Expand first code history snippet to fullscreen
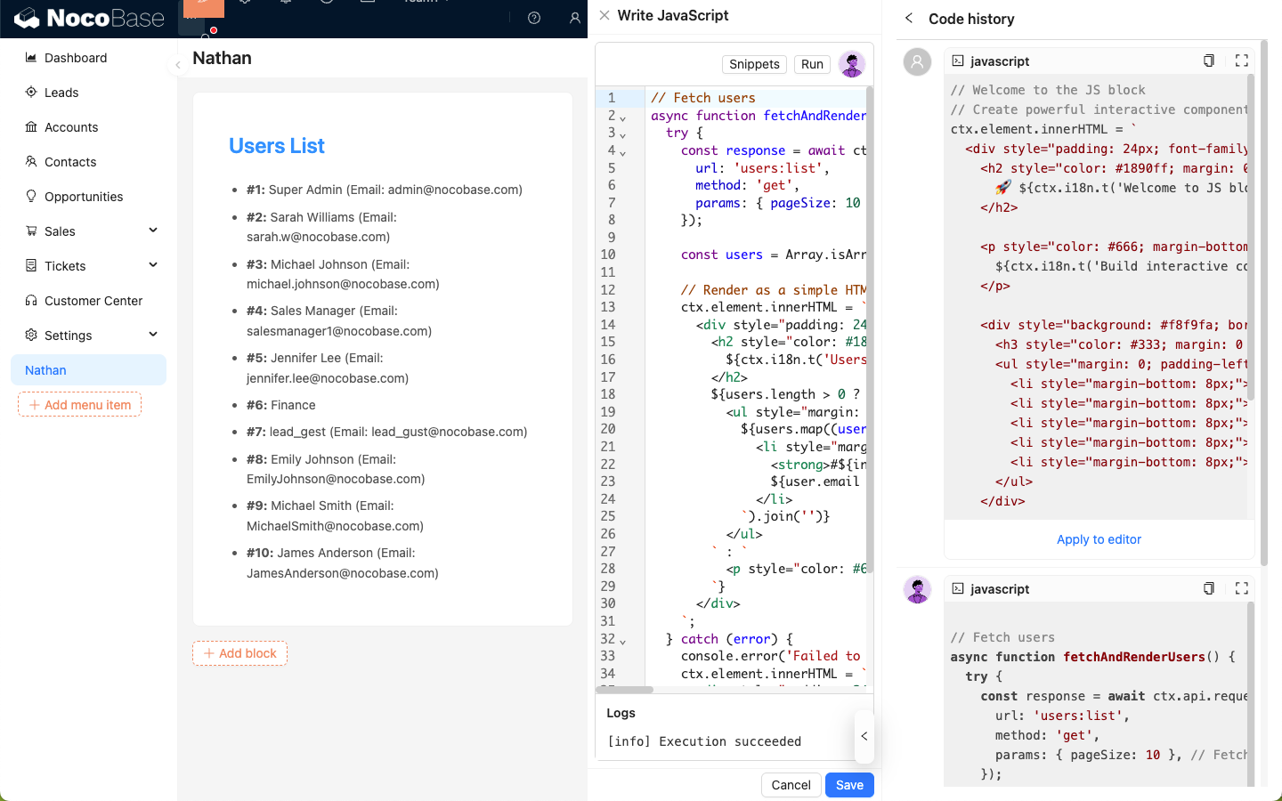The image size is (1282, 801). point(1242,61)
